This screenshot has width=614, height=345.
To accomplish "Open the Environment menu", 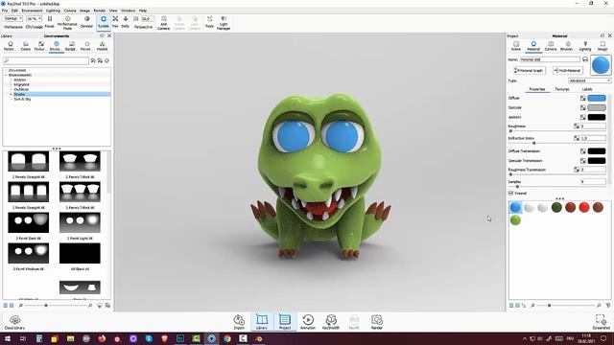I will 32,11.
